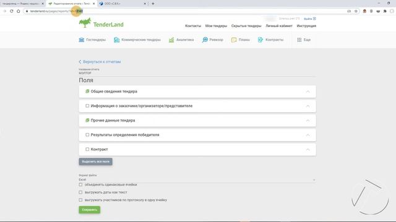This screenshot has height=222, width=396.
Task: Expand the Контракт section chevron
Action: click(x=308, y=149)
